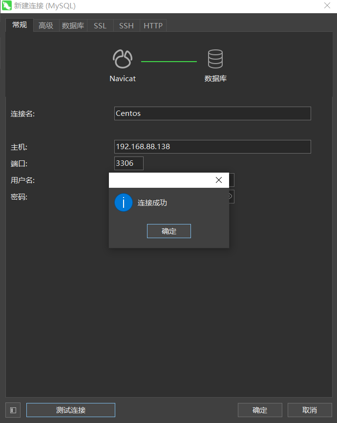The width and height of the screenshot is (337, 423).
Task: Click the green connection line between icons
Action: pyautogui.click(x=169, y=62)
